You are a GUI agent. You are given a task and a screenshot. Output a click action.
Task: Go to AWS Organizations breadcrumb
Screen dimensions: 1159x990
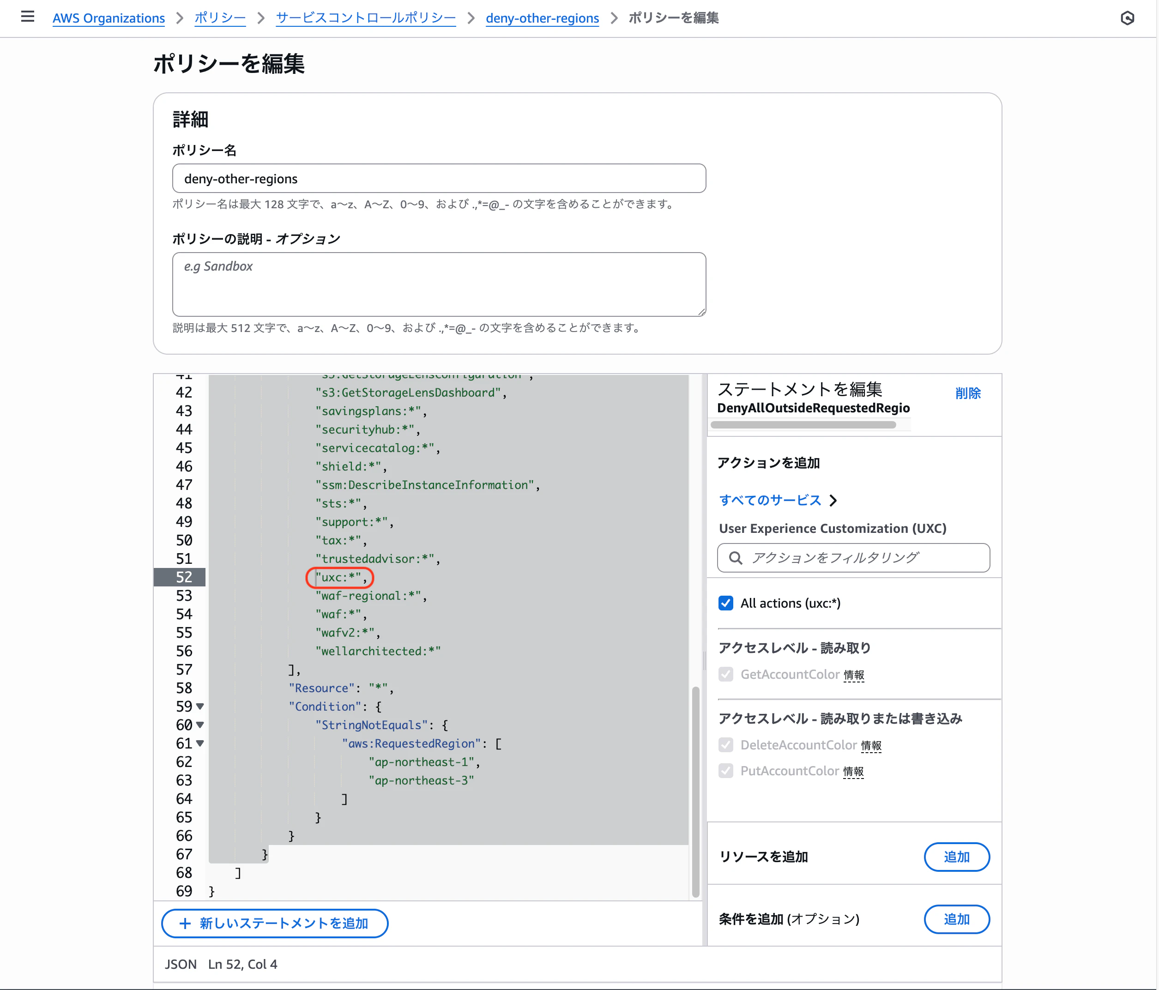pos(109,18)
